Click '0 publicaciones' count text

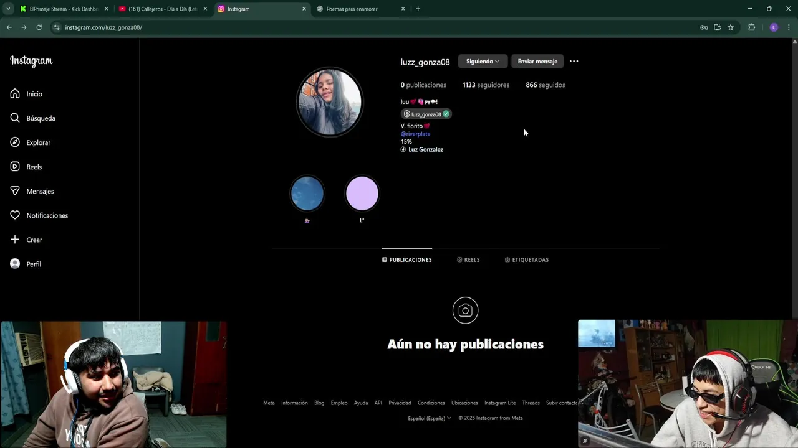(423, 85)
